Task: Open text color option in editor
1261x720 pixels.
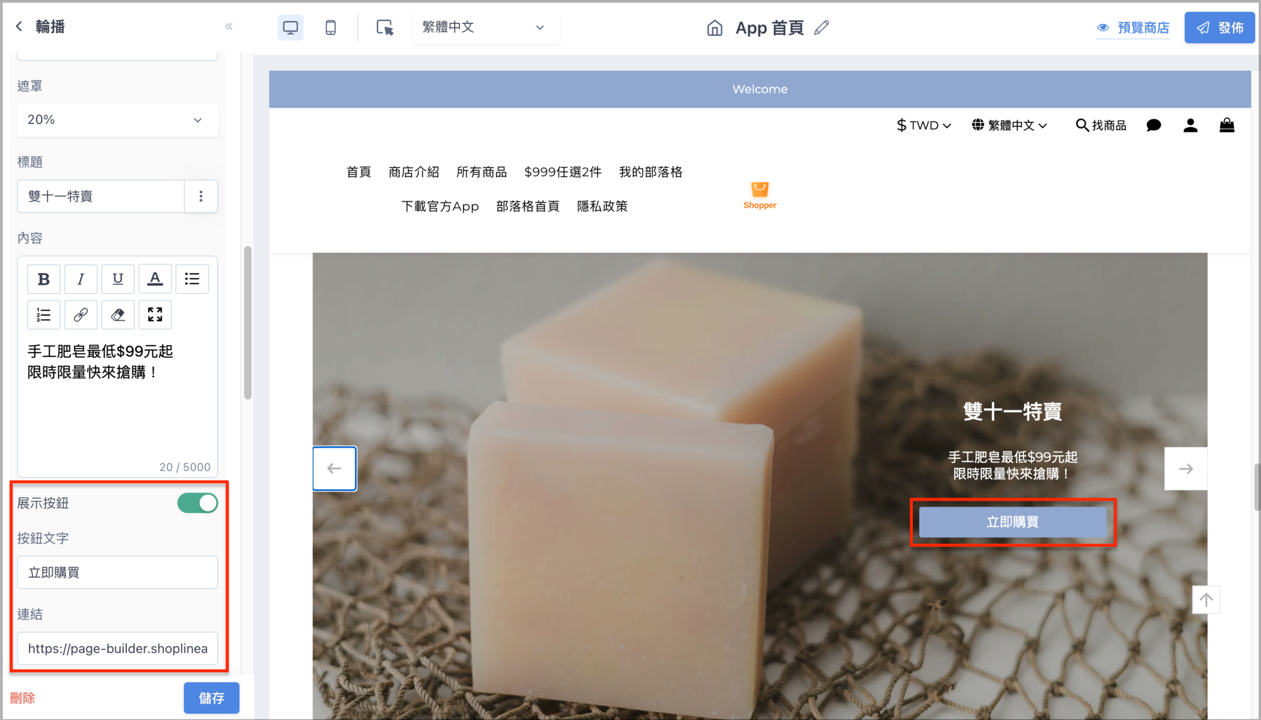Action: pos(155,279)
